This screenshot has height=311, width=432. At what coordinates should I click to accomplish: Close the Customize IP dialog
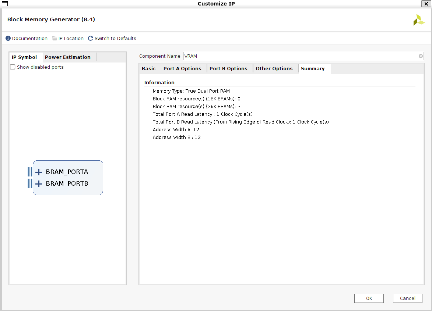426,4
